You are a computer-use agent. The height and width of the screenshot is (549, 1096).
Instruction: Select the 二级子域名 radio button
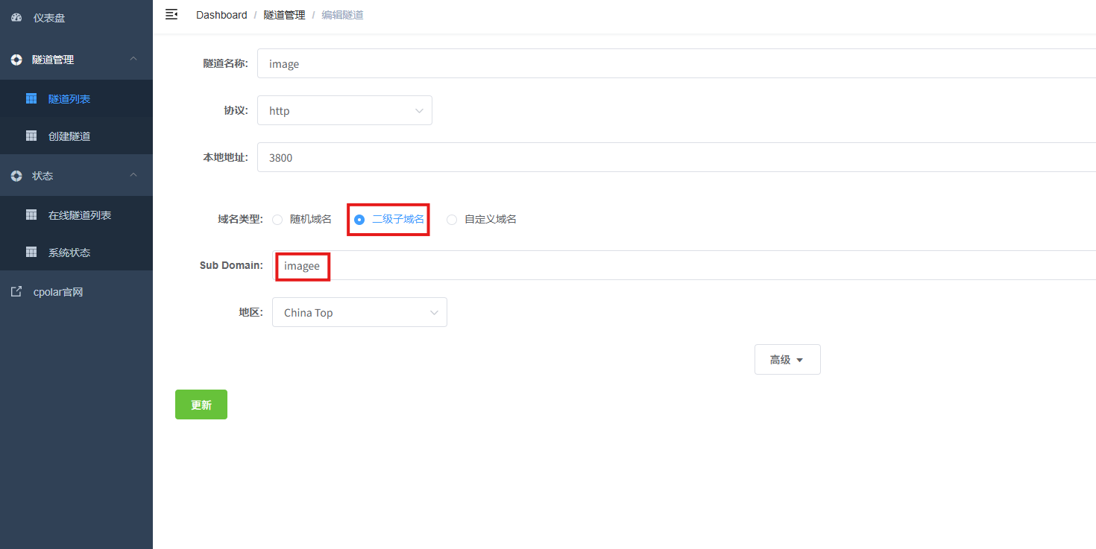click(359, 220)
